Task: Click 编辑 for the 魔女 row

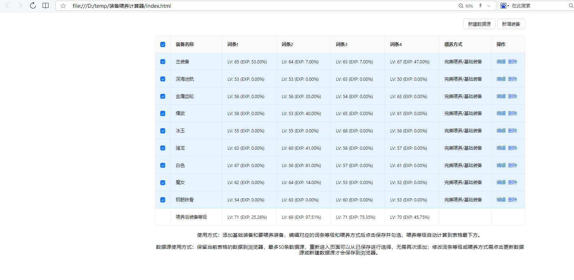Action: pos(501,182)
